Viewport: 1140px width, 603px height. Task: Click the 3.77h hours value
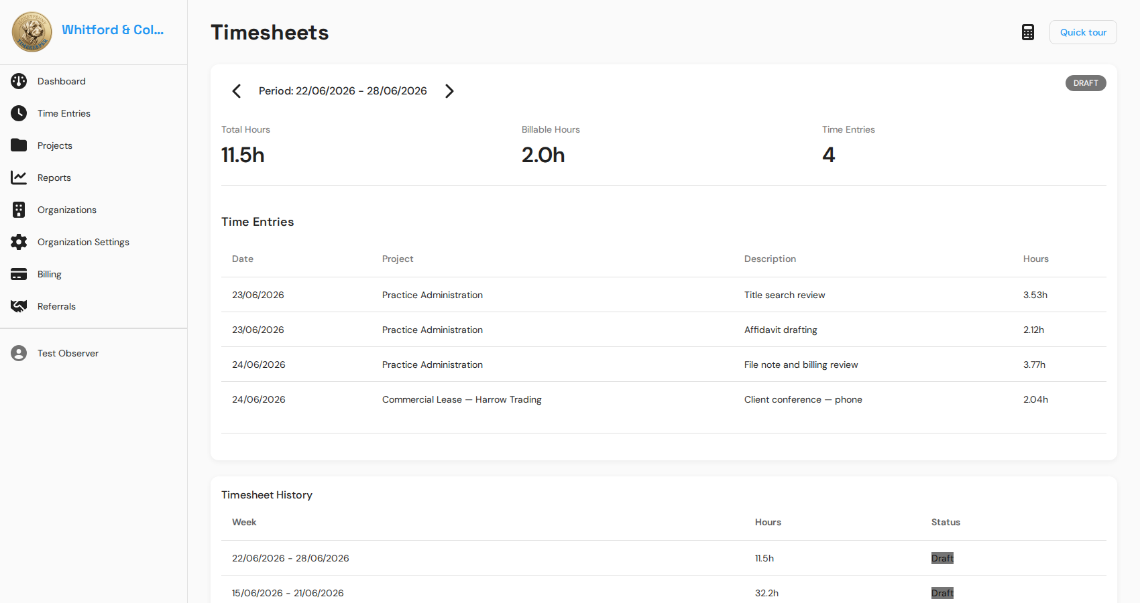click(1034, 364)
